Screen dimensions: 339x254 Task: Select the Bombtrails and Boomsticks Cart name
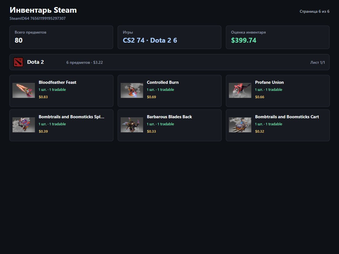[287, 117]
